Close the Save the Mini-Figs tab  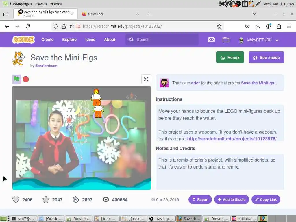tap(73, 14)
